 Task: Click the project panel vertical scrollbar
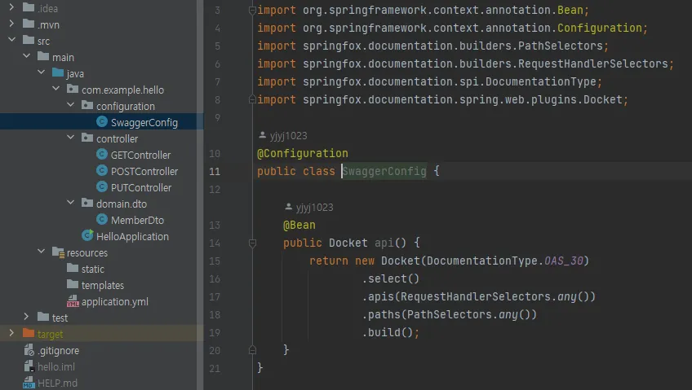[200, 195]
